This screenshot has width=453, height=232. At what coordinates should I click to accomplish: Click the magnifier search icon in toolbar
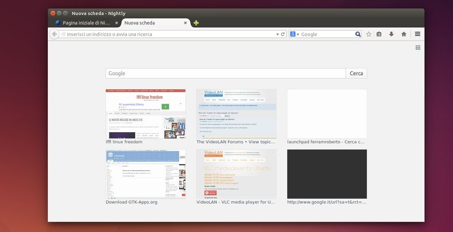point(358,34)
